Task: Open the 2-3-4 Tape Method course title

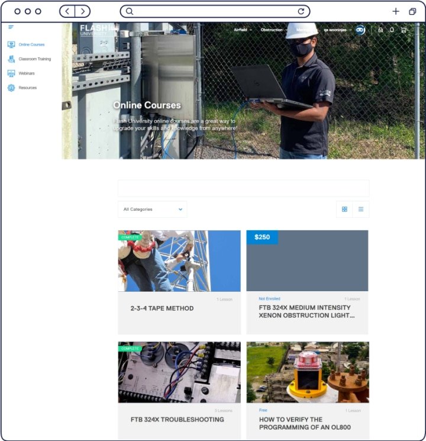Action: [162, 308]
